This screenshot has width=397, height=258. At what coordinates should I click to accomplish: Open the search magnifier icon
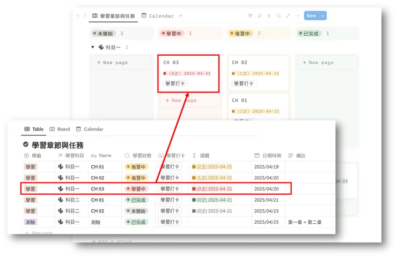[x=278, y=16]
